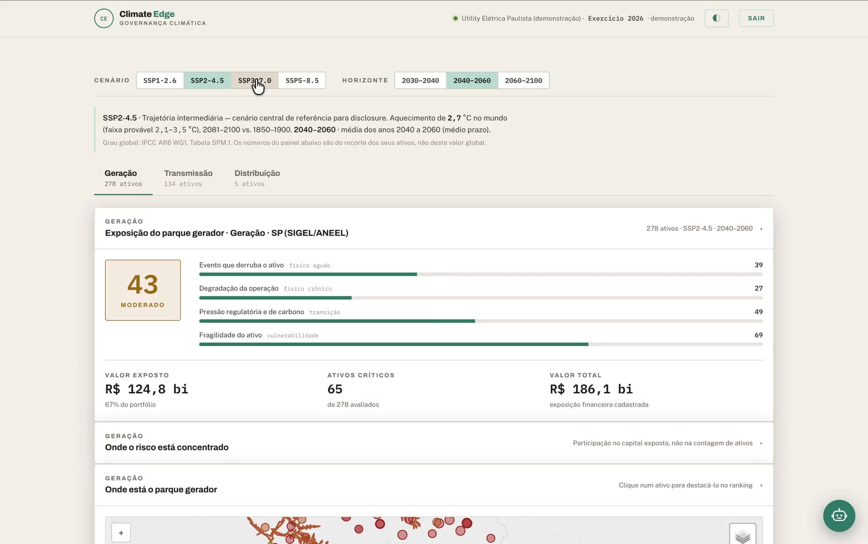Zoom in on the map with plus button
Viewport: 868px width, 544px height.
tap(121, 533)
